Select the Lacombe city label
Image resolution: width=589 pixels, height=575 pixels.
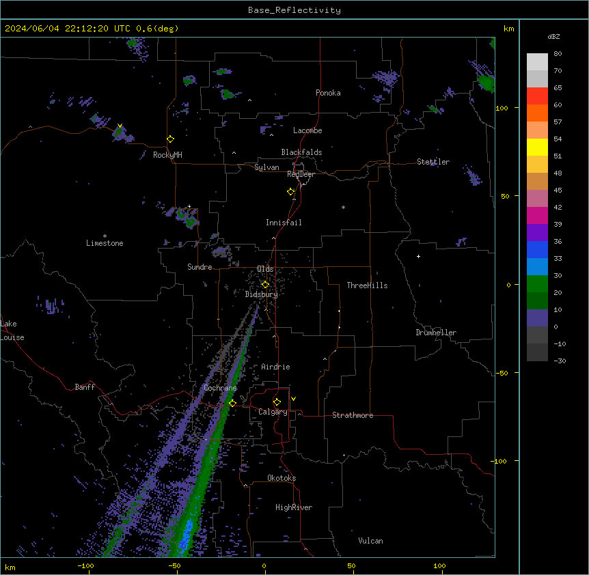coord(307,130)
